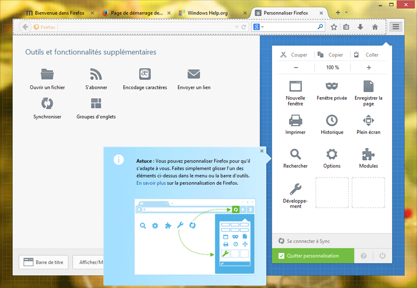417x288 pixels.
Task: Switch to Page de démarrage tab
Action: pyautogui.click(x=137, y=13)
